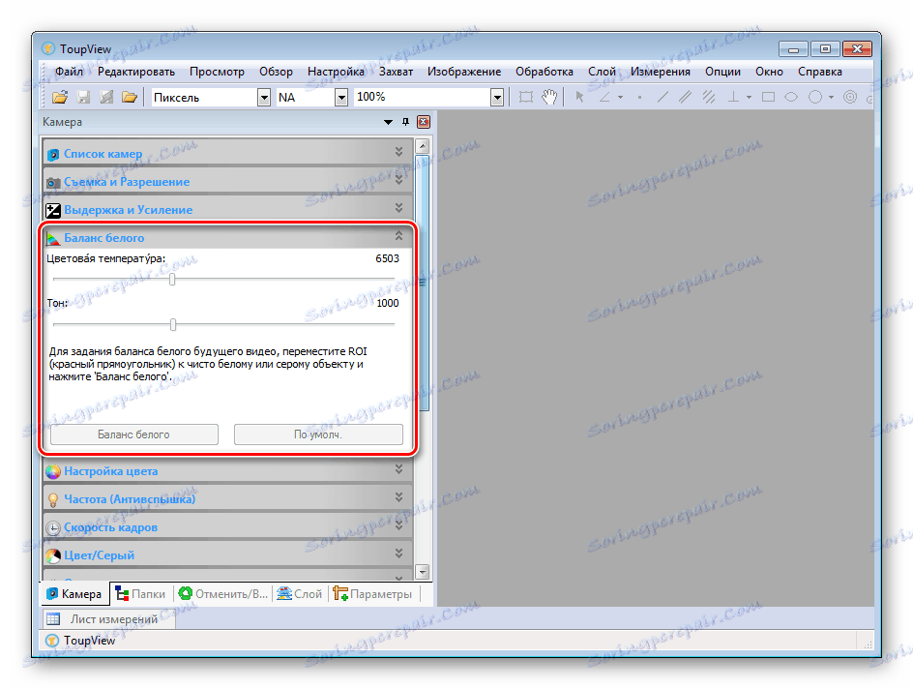Open the perpendicular tool dropdown arrow
Viewport: 913px width, 689px height.
click(749, 98)
